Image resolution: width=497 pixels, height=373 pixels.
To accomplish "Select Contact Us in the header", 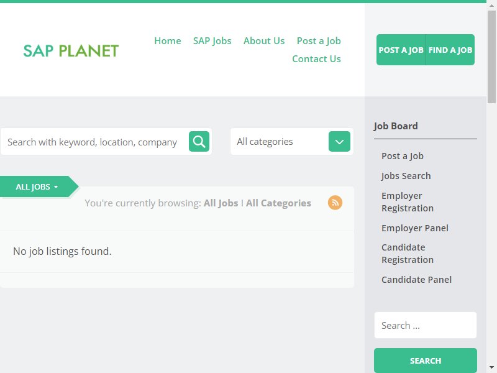I will tap(316, 59).
